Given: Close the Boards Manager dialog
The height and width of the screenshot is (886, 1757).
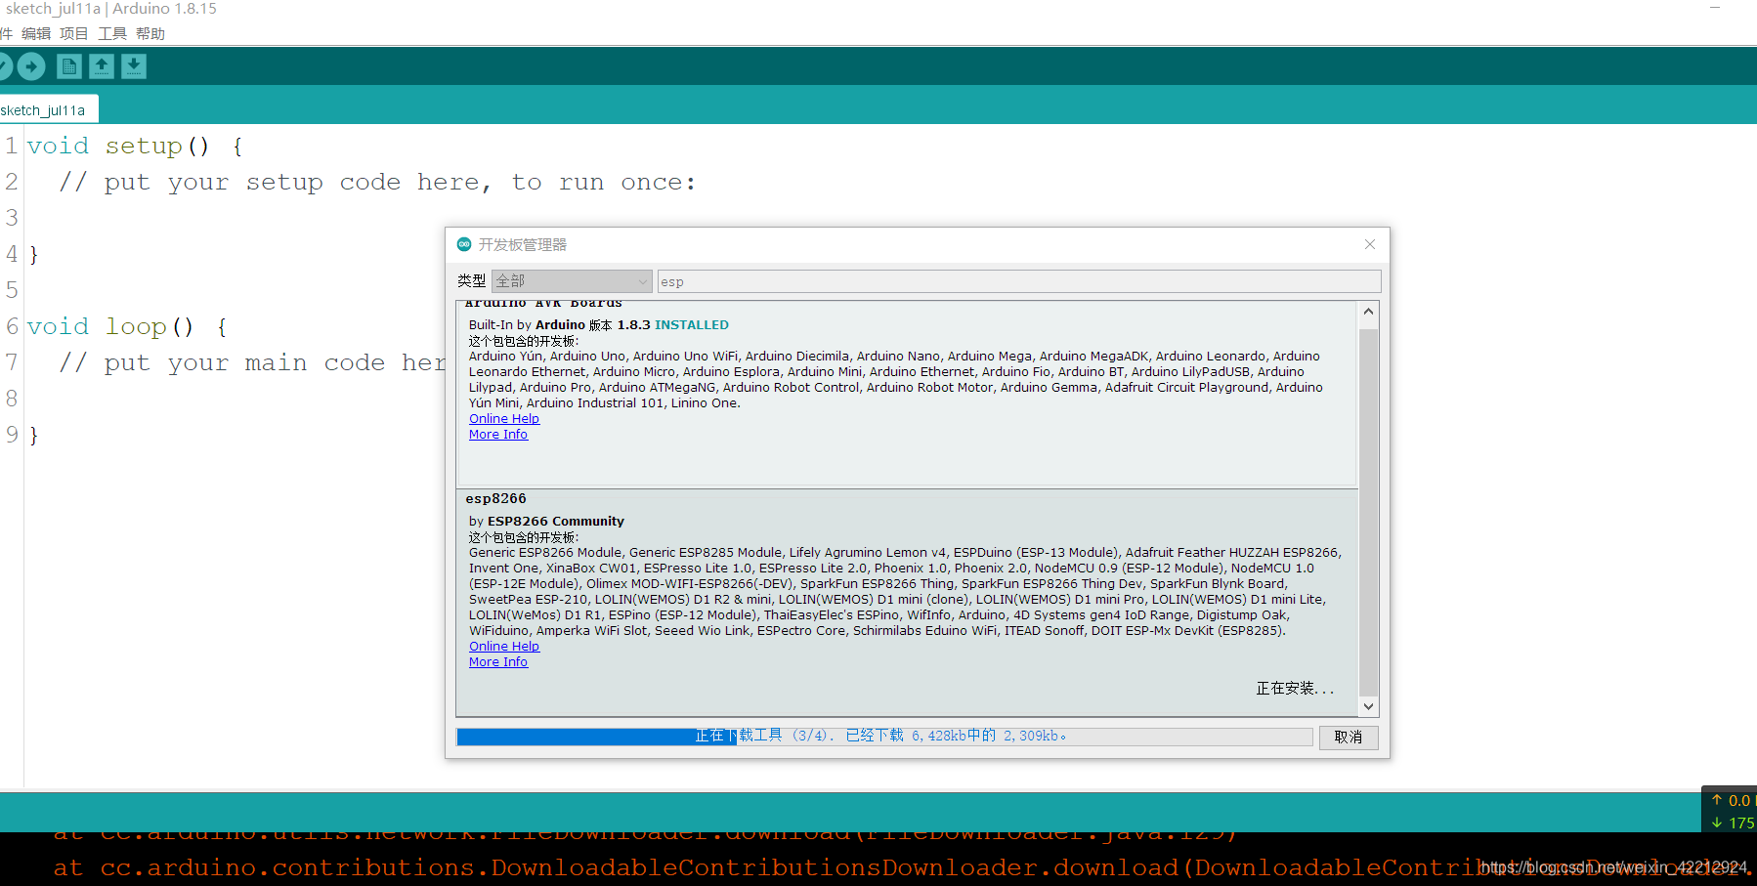Looking at the screenshot, I should (x=1370, y=244).
